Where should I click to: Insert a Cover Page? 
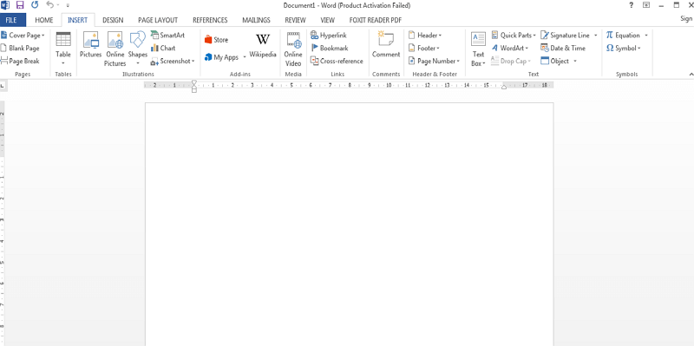23,36
